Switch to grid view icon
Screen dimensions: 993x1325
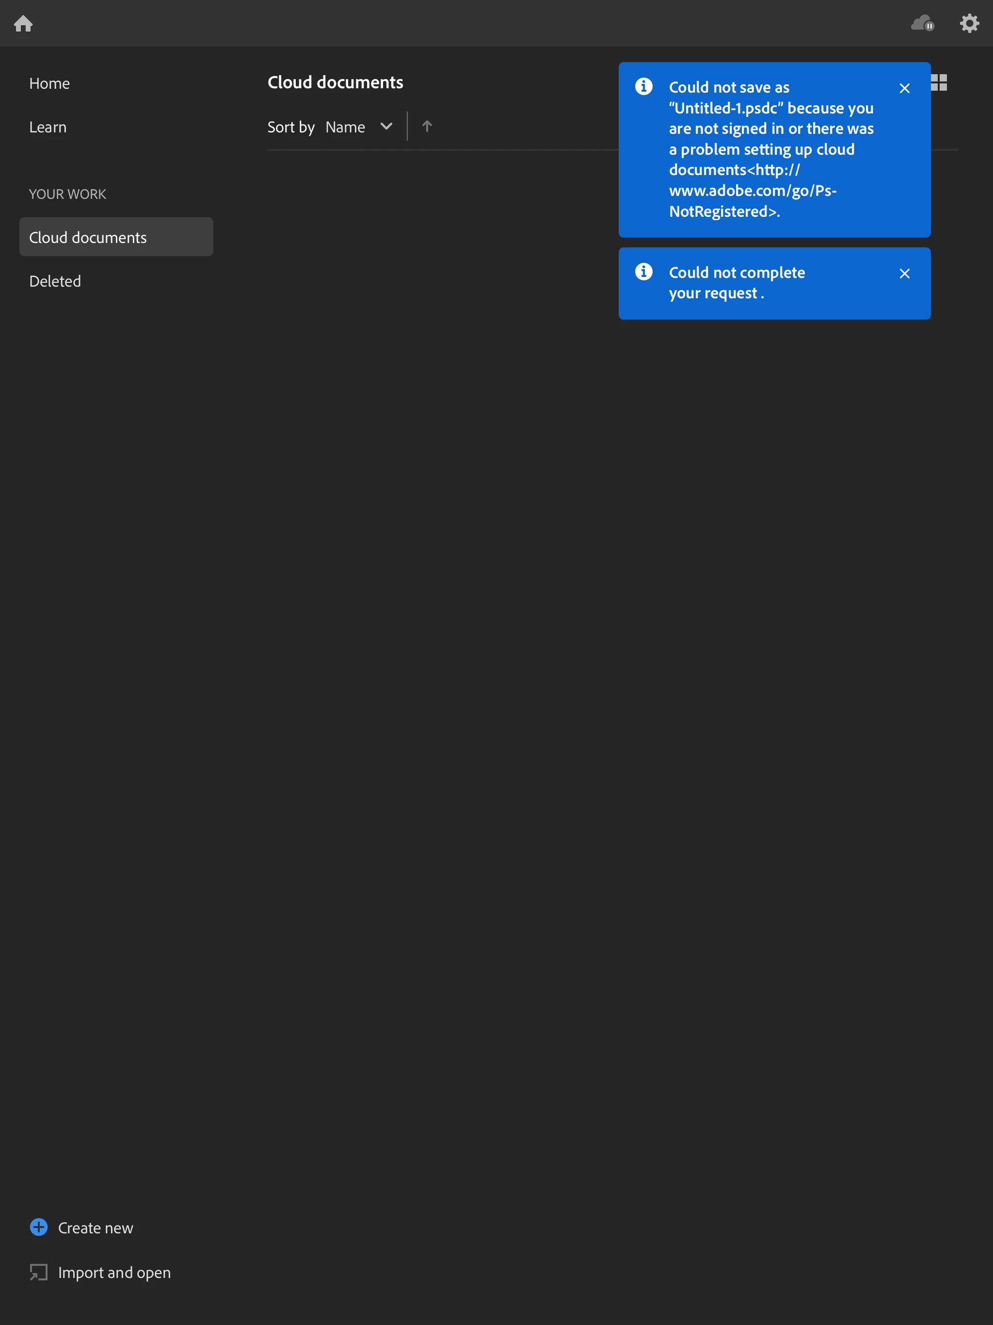940,82
